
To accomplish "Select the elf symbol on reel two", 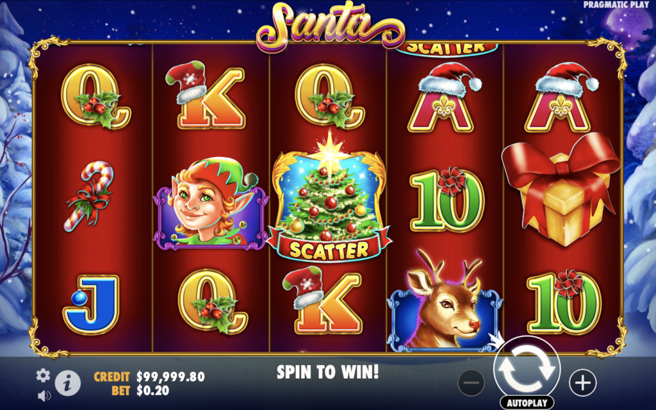I will [211, 202].
